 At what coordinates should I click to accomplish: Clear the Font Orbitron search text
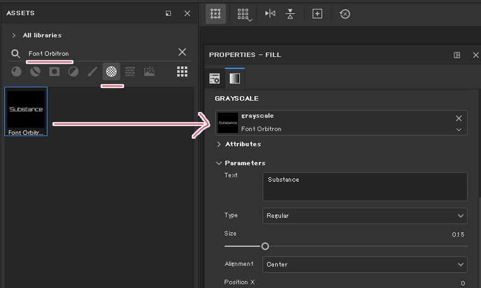[x=182, y=53]
